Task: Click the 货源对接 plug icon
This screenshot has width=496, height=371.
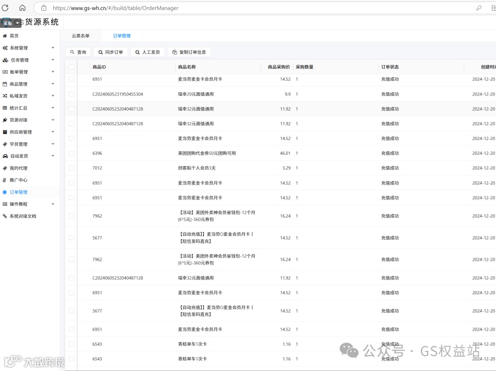Action: coord(5,120)
